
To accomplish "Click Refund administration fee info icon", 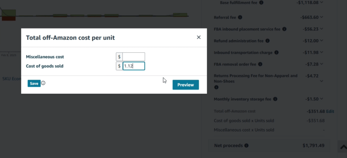I will click(x=267, y=41).
